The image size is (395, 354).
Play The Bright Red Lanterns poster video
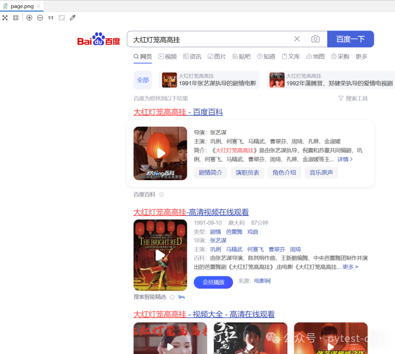click(x=160, y=255)
